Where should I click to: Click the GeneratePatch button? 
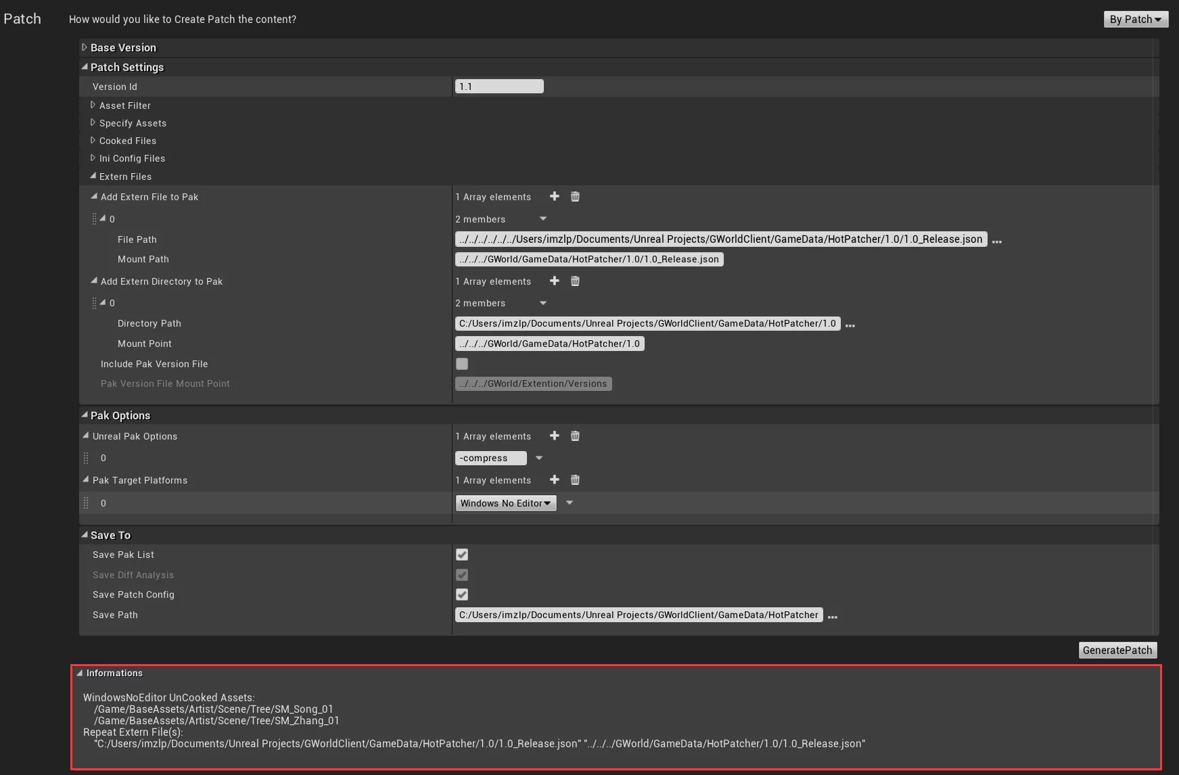coord(1117,650)
